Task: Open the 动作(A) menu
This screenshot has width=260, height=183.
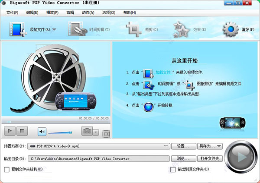Action: [88, 13]
